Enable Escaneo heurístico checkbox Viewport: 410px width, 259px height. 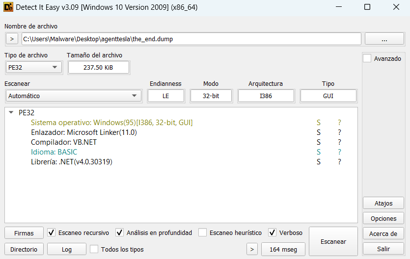[202, 233]
